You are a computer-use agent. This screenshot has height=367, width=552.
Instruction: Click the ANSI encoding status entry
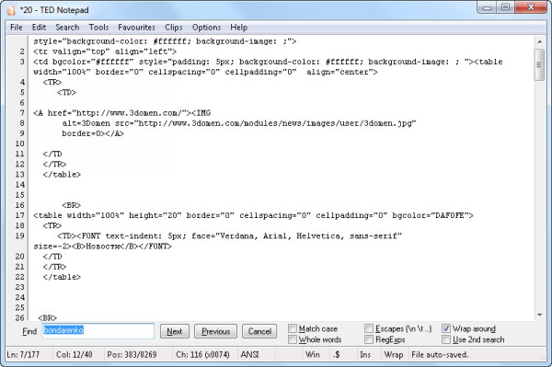249,355
